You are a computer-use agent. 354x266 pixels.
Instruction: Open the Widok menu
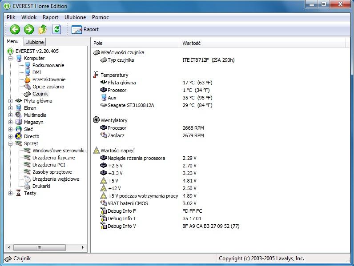[29, 17]
